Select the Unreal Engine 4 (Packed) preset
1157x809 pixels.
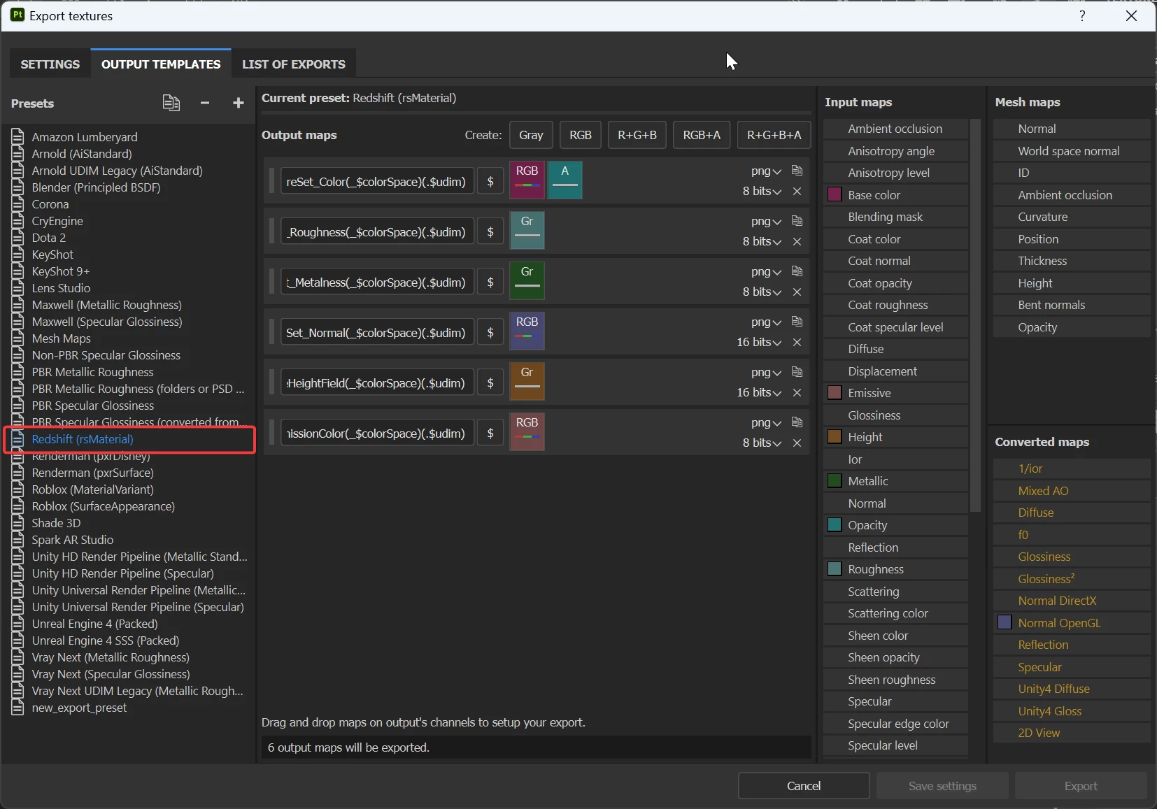point(94,624)
